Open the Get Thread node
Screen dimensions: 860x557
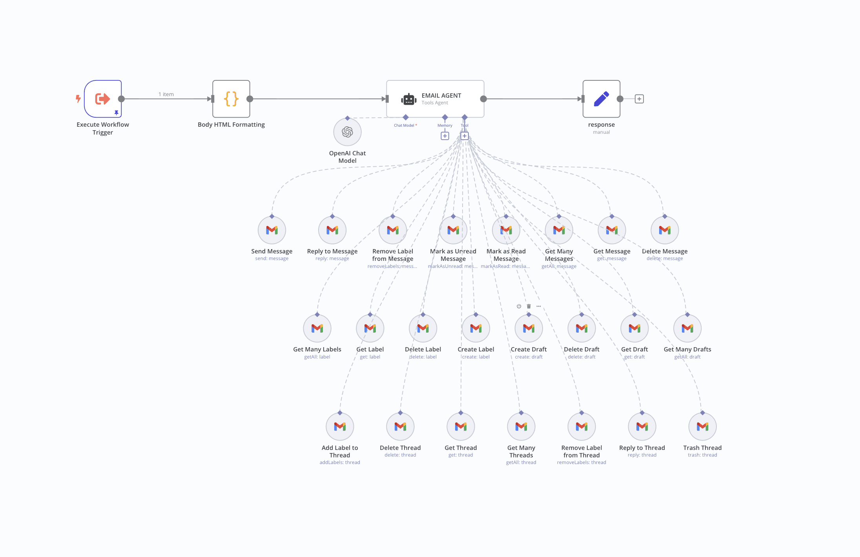[461, 426]
